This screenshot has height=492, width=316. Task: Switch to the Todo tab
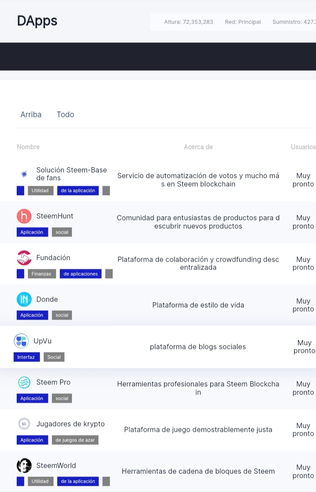tap(65, 114)
